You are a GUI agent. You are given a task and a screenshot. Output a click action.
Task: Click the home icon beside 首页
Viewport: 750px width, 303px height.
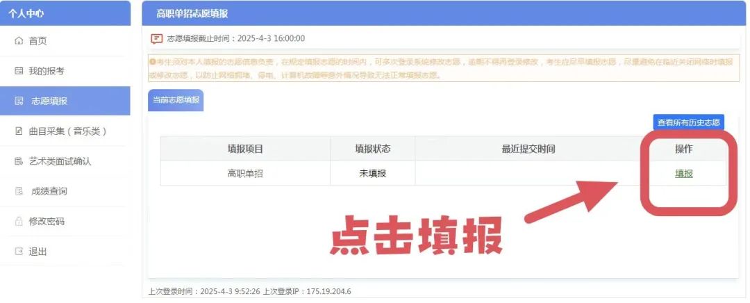point(19,41)
